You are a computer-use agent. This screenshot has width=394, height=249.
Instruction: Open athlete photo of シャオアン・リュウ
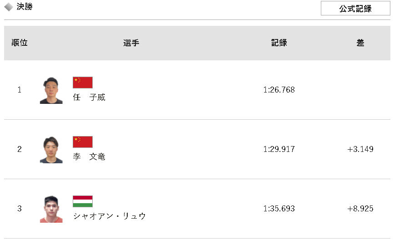(51, 209)
